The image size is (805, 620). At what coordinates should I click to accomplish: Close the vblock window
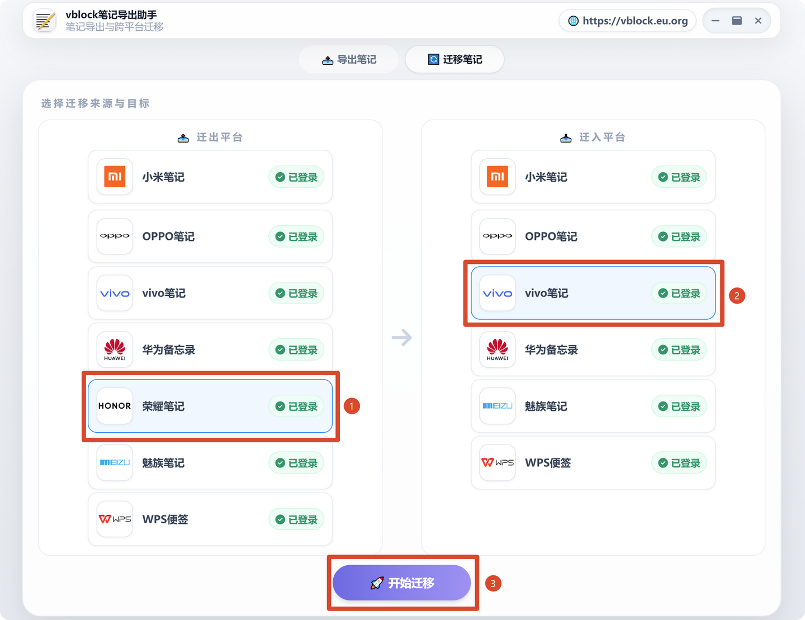pyautogui.click(x=758, y=21)
